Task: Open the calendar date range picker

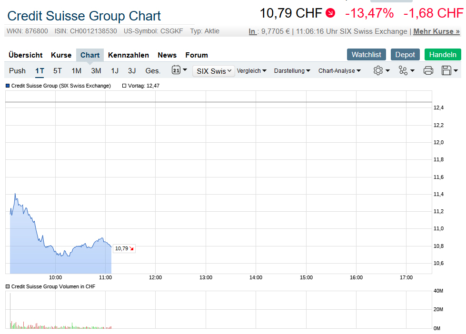Action: (179, 70)
